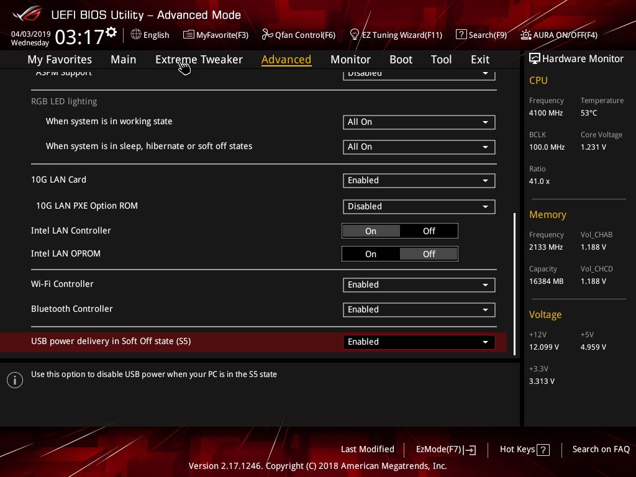
Task: Click +12V voltage value 12.099 V
Action: (543, 347)
